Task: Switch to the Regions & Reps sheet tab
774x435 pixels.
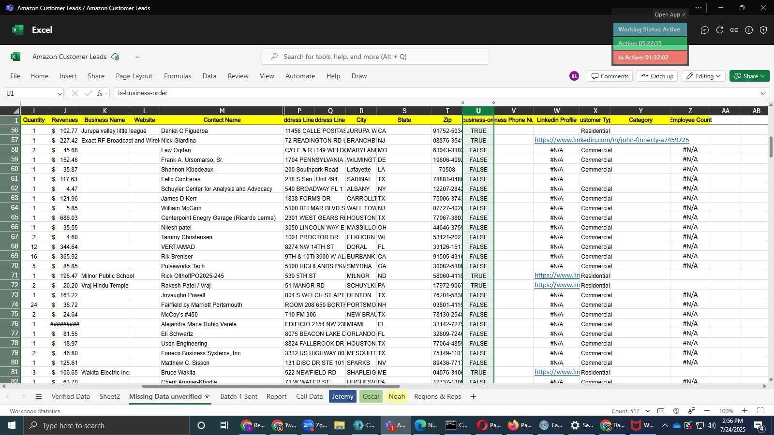Action: click(x=437, y=396)
